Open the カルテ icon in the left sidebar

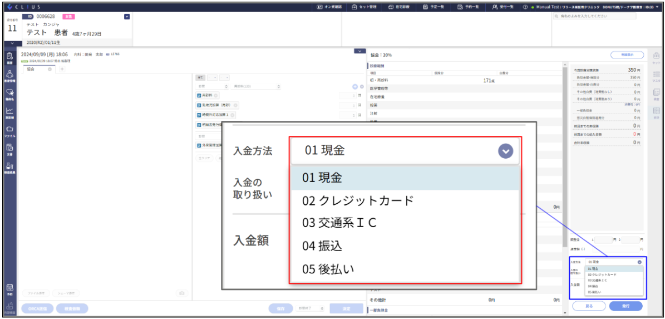point(10,58)
